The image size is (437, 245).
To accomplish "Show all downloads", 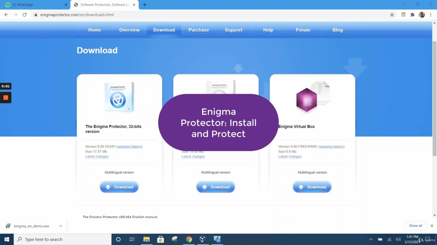I will pos(415,226).
